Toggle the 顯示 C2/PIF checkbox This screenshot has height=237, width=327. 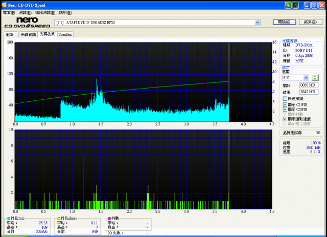coord(285,110)
